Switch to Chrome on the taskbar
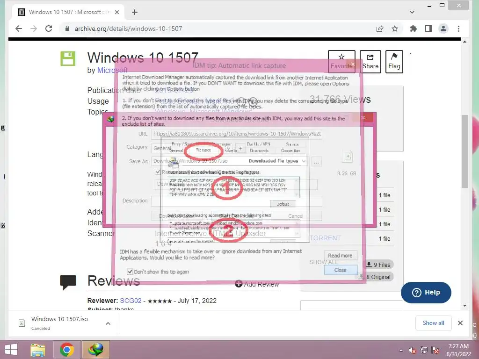479x359 pixels. tap(67, 350)
